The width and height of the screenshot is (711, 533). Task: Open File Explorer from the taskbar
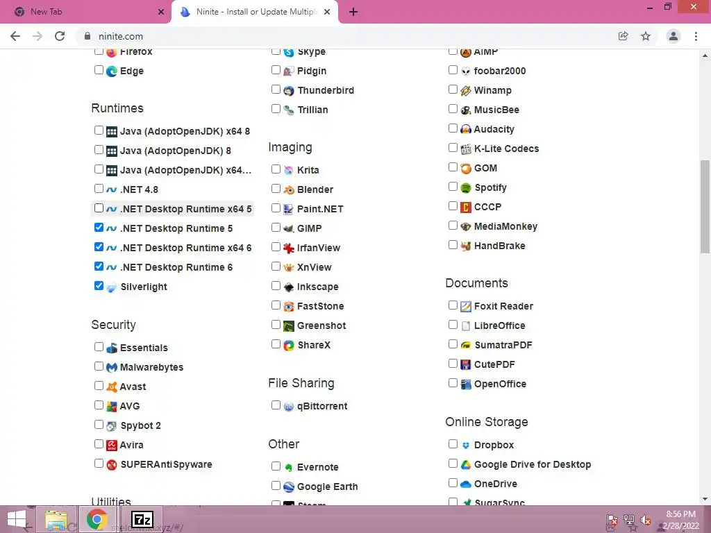[56, 519]
